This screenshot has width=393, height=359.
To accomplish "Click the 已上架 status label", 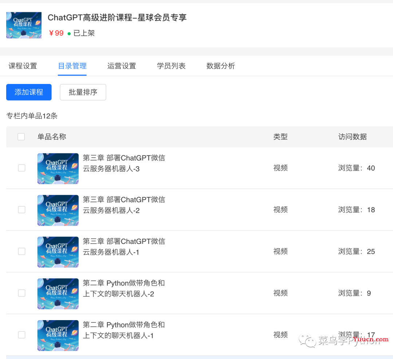I will coord(84,33).
